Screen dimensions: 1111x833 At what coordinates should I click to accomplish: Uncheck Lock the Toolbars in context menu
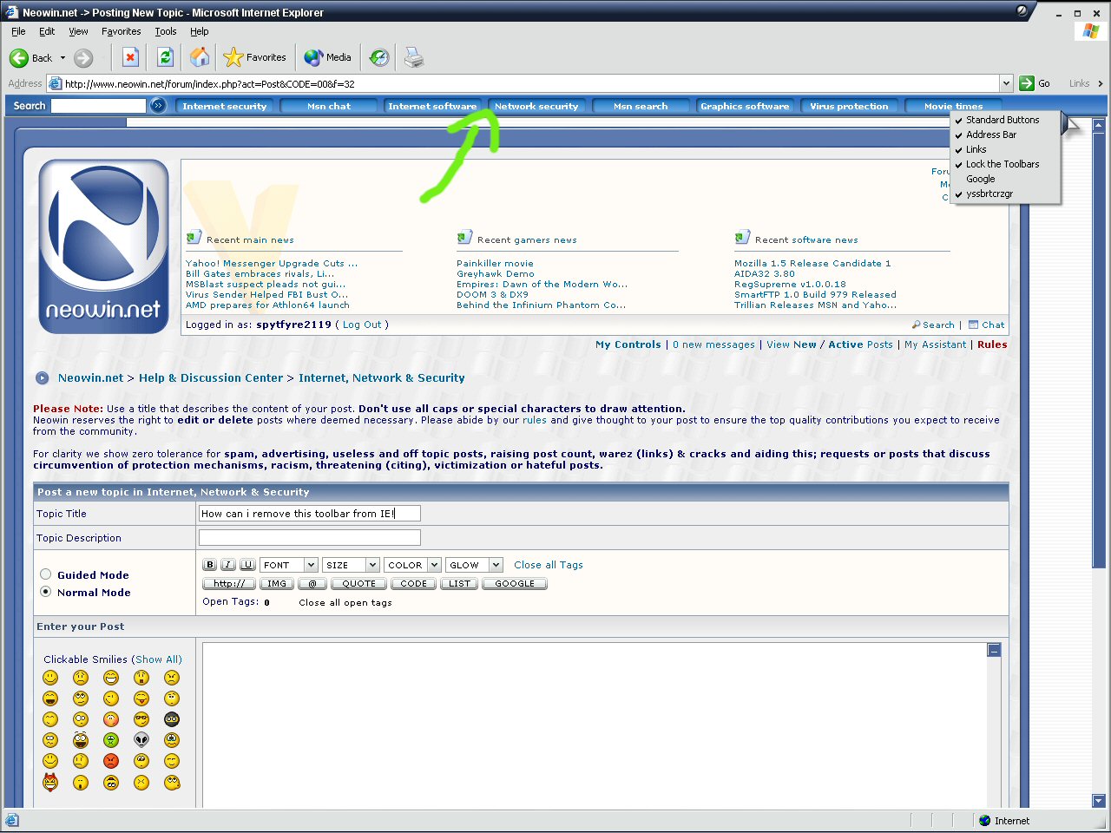[x=1003, y=164]
